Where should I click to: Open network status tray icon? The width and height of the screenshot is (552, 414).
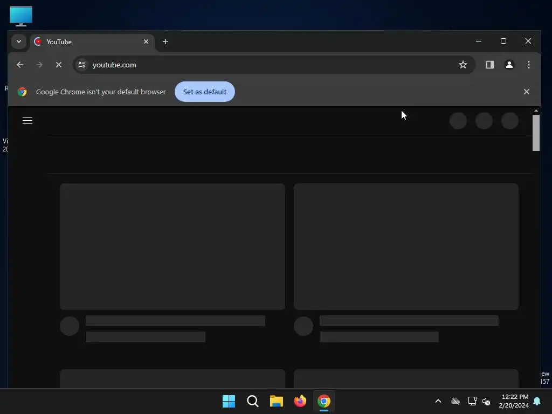point(472,401)
